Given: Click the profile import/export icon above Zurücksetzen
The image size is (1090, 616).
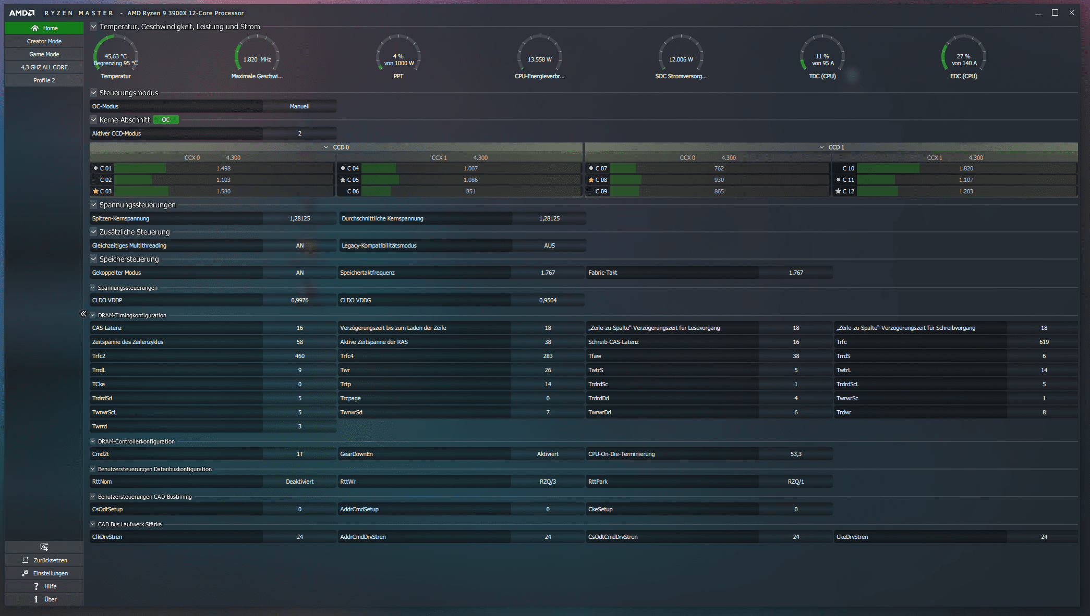Looking at the screenshot, I should click(44, 547).
